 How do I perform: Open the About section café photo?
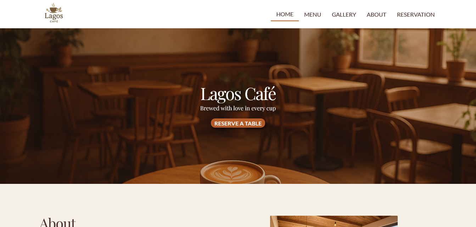pos(334,221)
